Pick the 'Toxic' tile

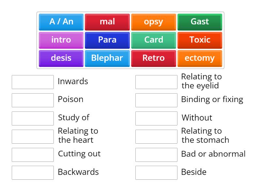(x=200, y=40)
